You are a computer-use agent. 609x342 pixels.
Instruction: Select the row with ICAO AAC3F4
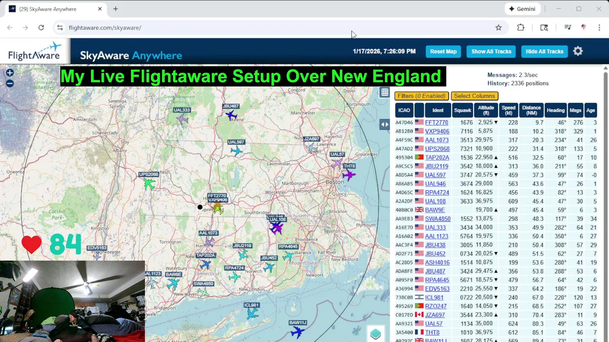pos(496,245)
